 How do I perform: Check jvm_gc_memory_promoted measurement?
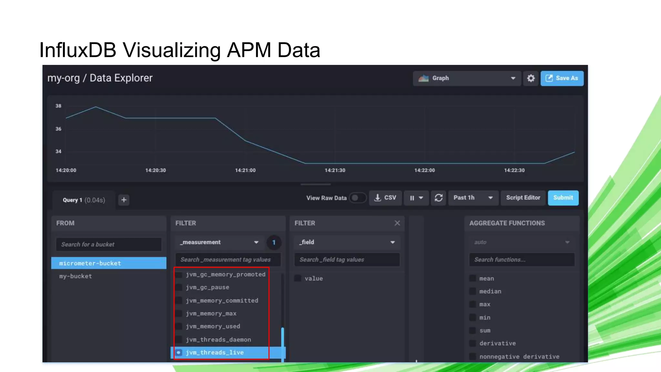[178, 275]
